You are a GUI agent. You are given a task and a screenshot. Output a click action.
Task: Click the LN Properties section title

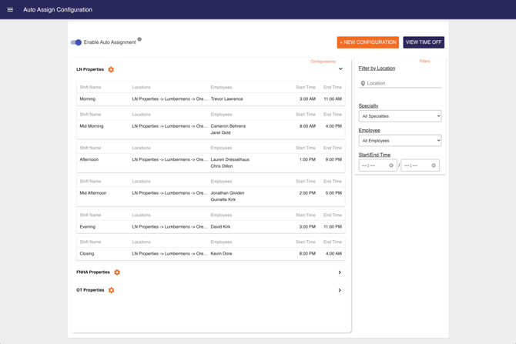pyautogui.click(x=90, y=69)
